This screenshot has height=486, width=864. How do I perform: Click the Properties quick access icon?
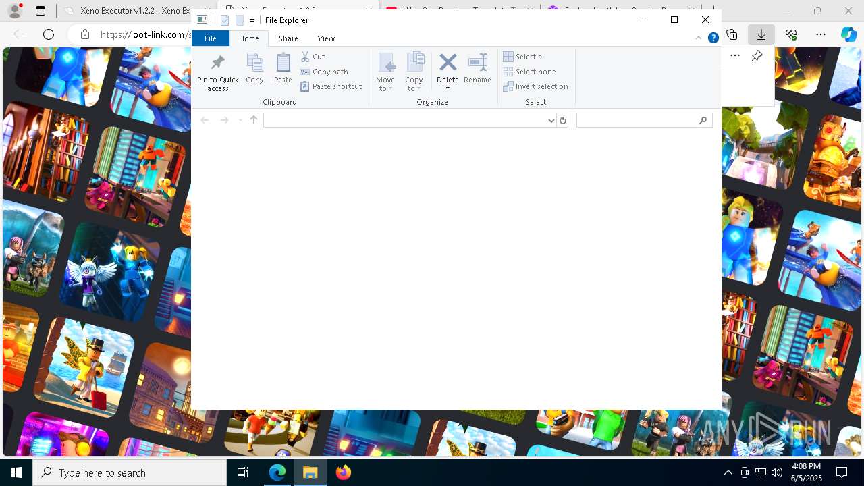pos(225,20)
